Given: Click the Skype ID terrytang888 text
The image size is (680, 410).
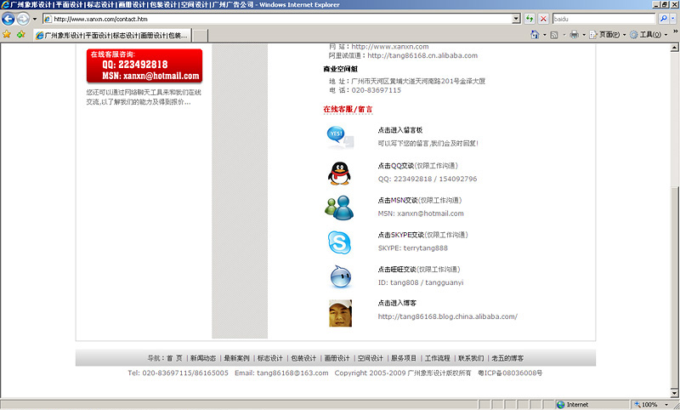Looking at the screenshot, I should point(426,248).
